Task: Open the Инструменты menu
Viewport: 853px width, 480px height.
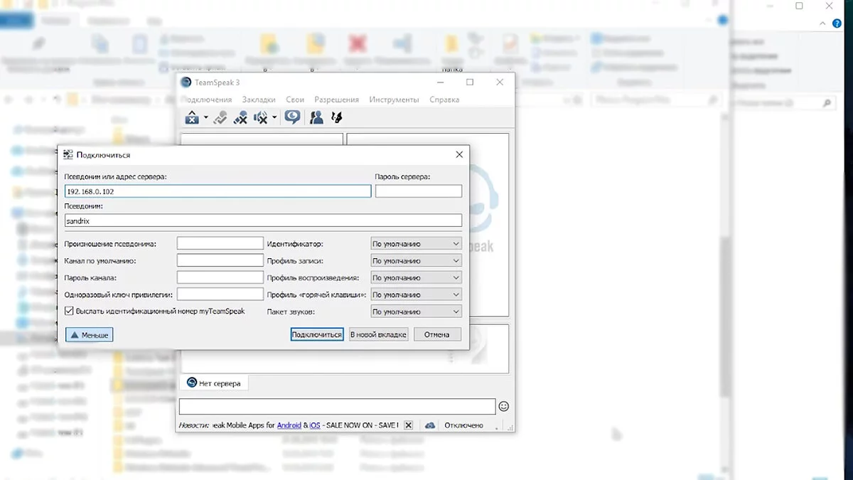Action: pyautogui.click(x=394, y=100)
